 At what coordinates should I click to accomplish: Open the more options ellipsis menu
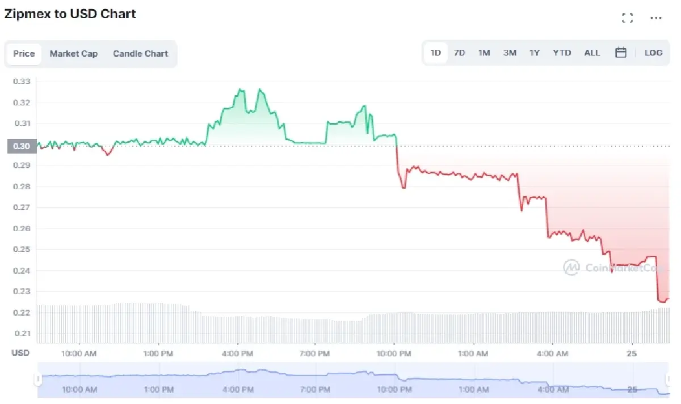point(655,18)
